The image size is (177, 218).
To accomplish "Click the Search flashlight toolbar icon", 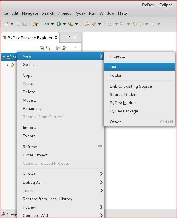I will pyautogui.click(x=94, y=24).
